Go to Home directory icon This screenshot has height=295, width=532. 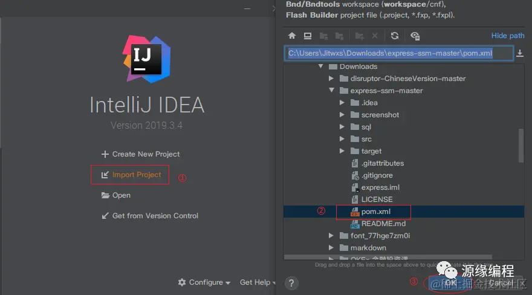(x=292, y=36)
